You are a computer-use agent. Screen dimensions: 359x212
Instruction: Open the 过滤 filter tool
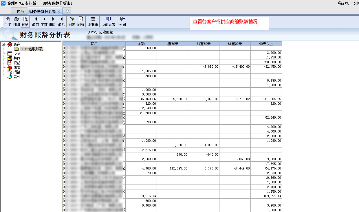point(72,21)
